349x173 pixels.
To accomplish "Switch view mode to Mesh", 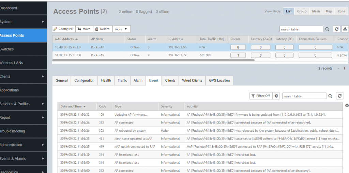I will coord(316,11).
